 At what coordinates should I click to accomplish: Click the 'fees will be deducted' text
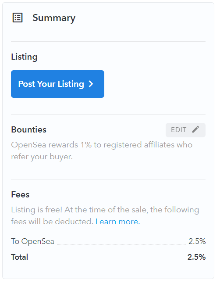pyautogui.click(x=52, y=222)
